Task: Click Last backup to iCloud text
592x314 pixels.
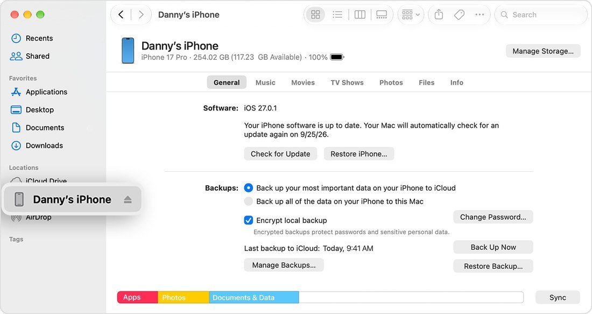Action: [309, 248]
